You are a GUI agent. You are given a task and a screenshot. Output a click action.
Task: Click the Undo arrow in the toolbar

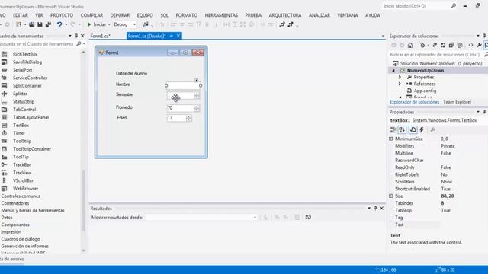click(59, 24)
